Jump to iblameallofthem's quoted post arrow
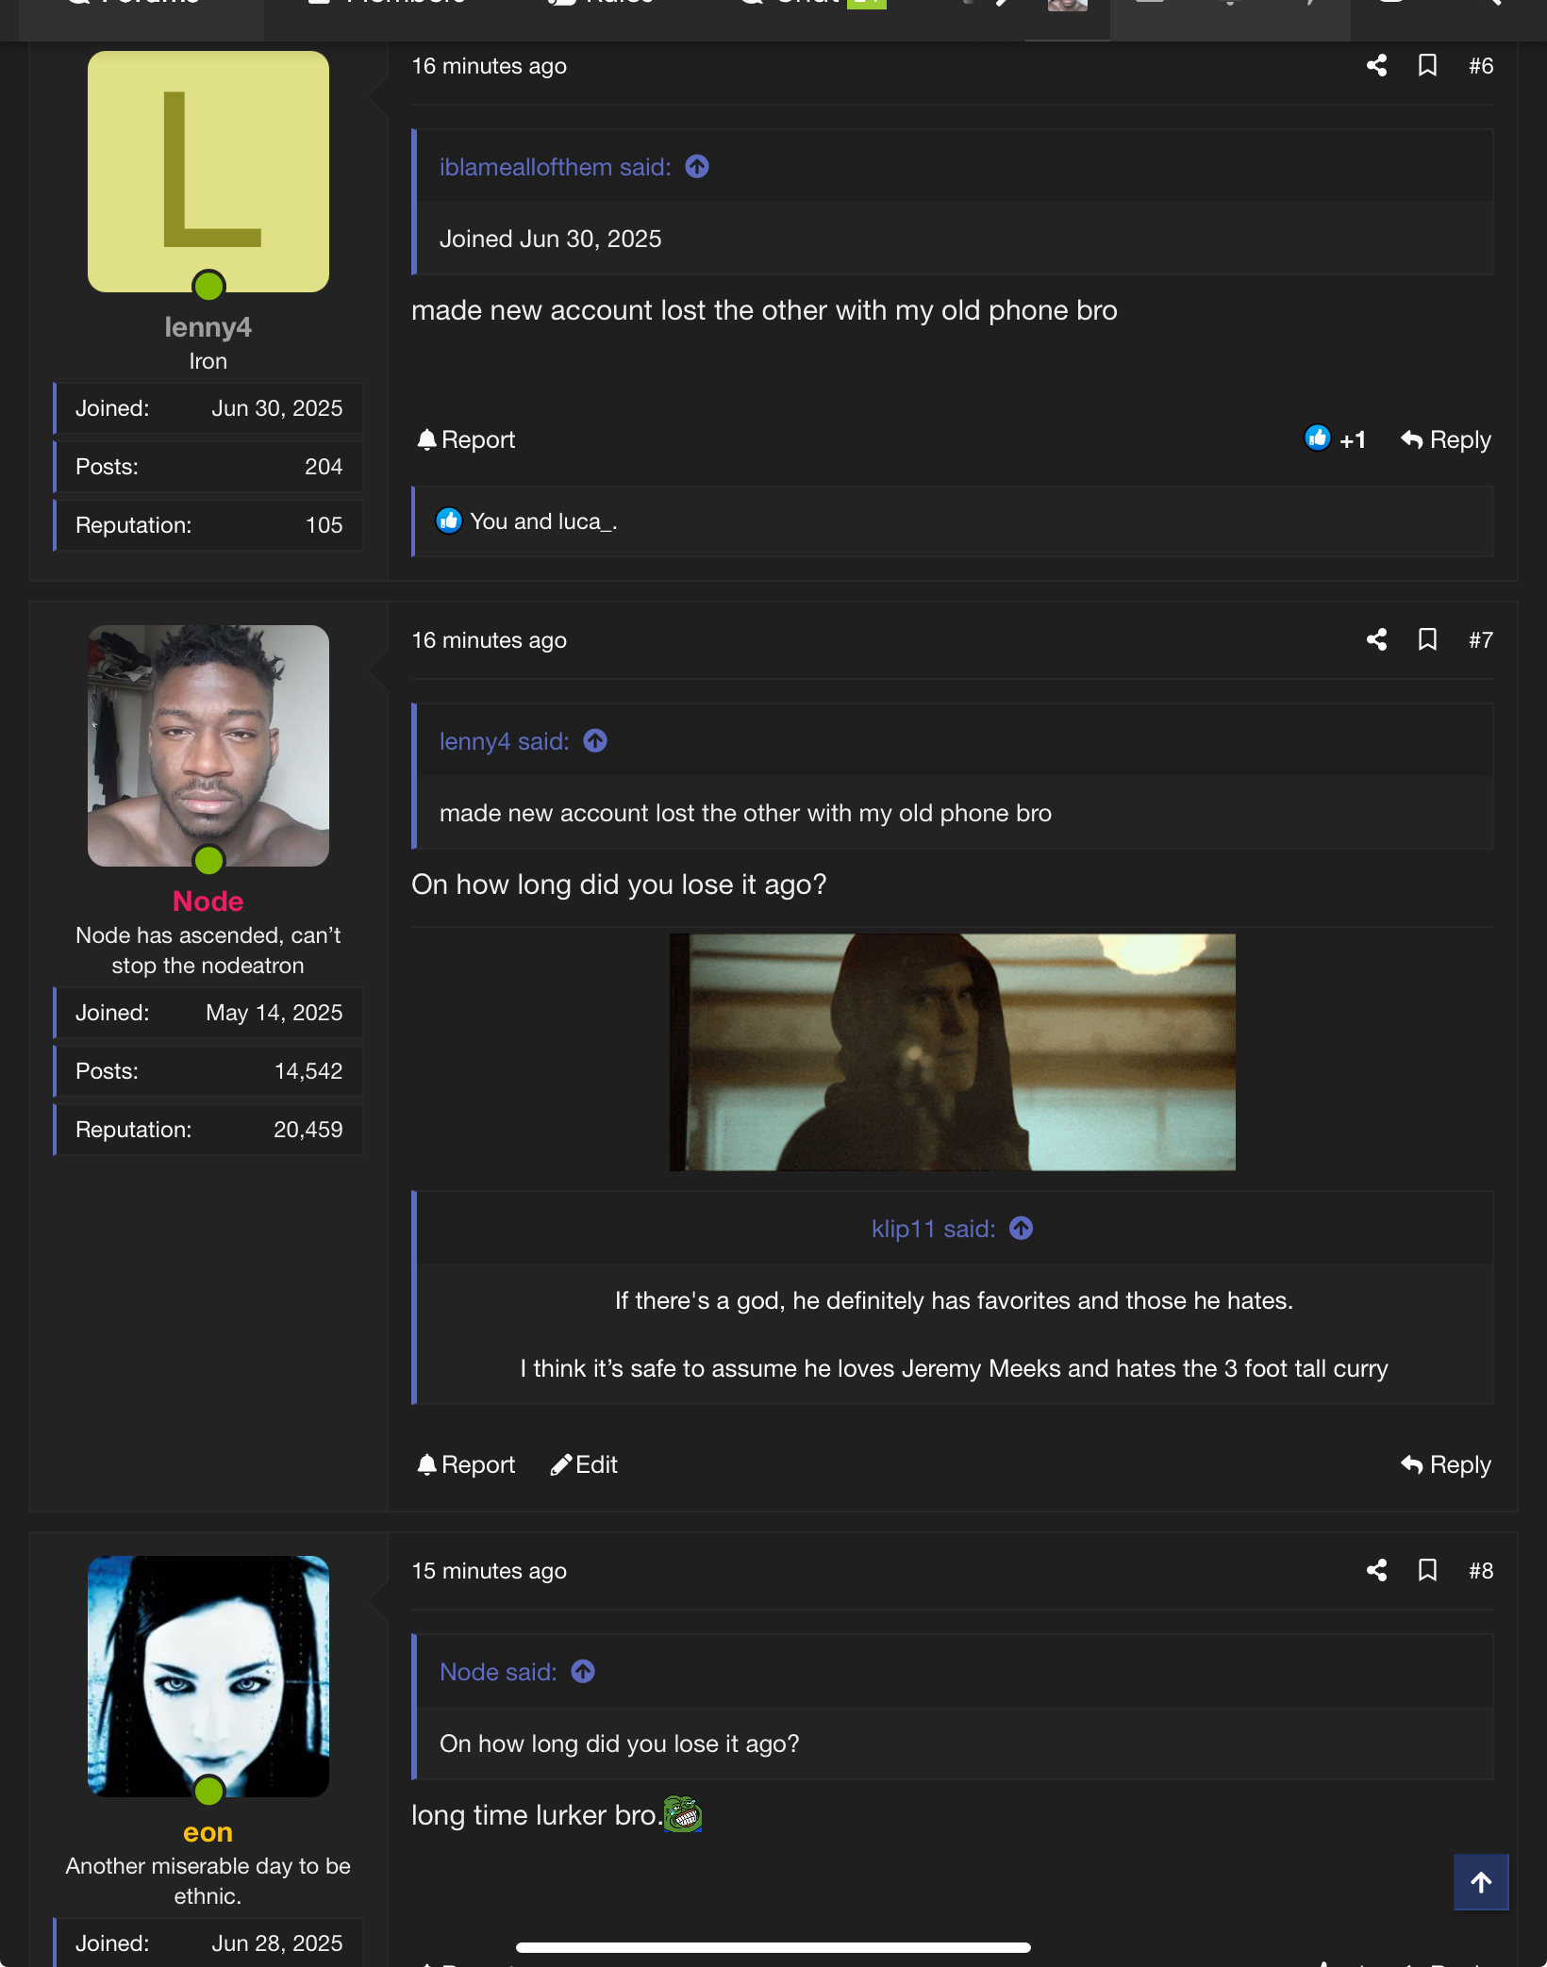1547x1967 pixels. 697,167
